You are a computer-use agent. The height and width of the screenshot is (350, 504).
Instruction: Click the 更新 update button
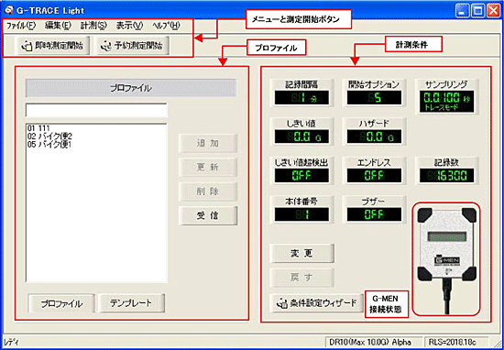[208, 168]
